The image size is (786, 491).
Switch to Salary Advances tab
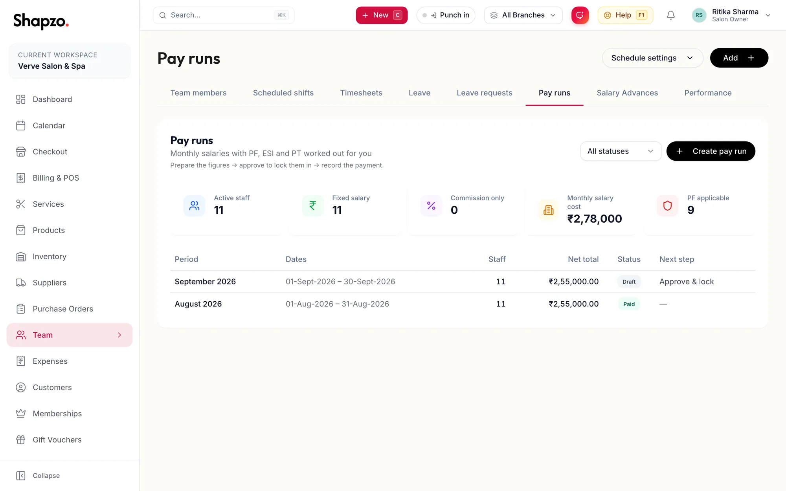pos(627,93)
